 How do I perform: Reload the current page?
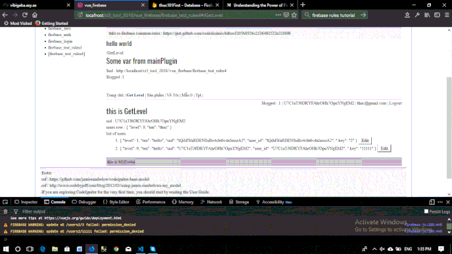click(x=25, y=15)
